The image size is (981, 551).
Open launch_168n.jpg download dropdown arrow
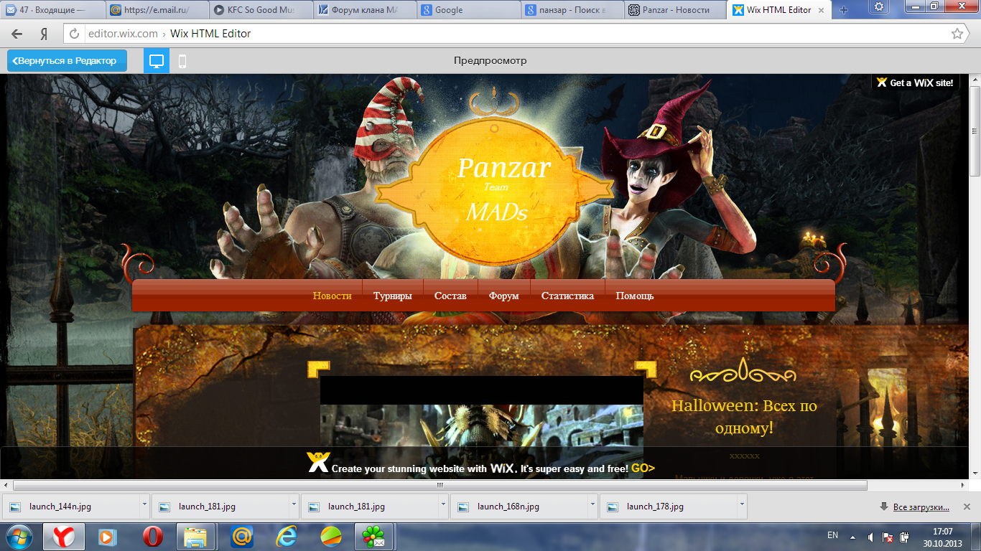coord(592,505)
